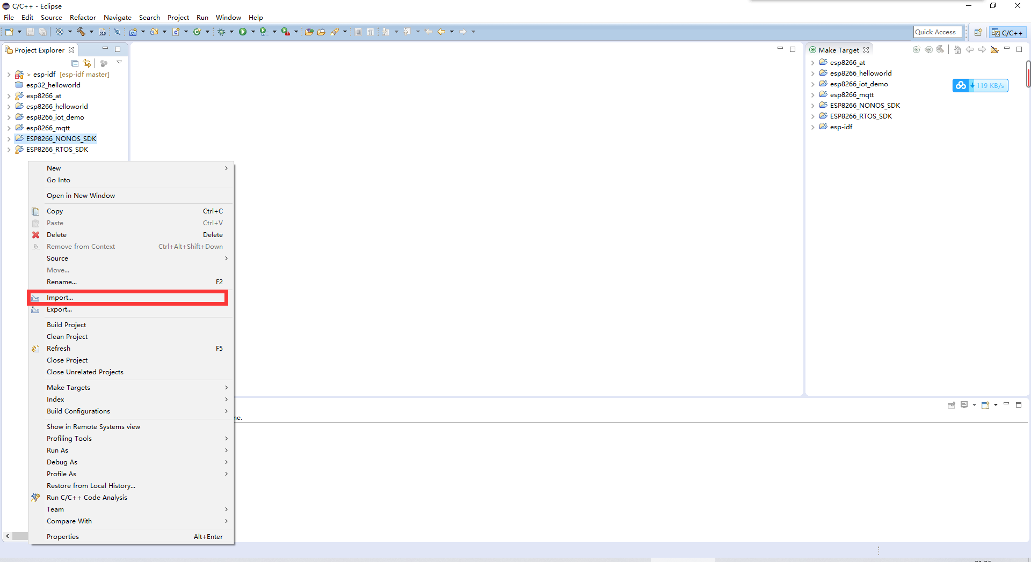
Task: Click Hide Empty Folders icon in Make Target
Action: click(994, 50)
